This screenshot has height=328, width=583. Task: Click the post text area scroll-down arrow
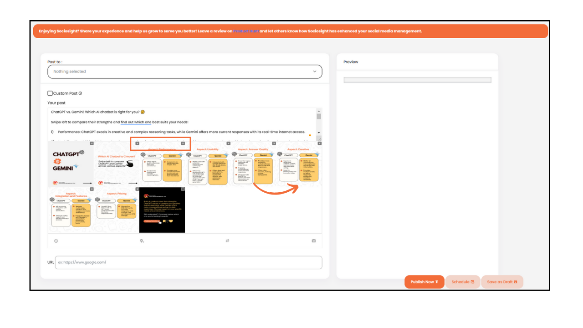click(319, 133)
